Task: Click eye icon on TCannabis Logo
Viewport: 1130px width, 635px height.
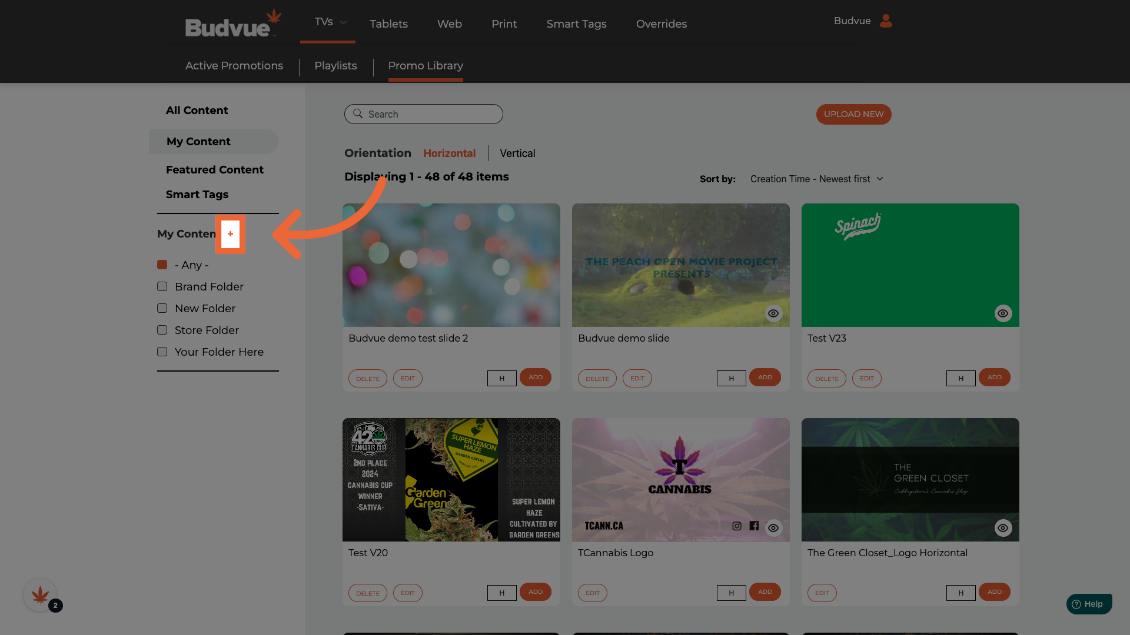Action: pyautogui.click(x=773, y=528)
